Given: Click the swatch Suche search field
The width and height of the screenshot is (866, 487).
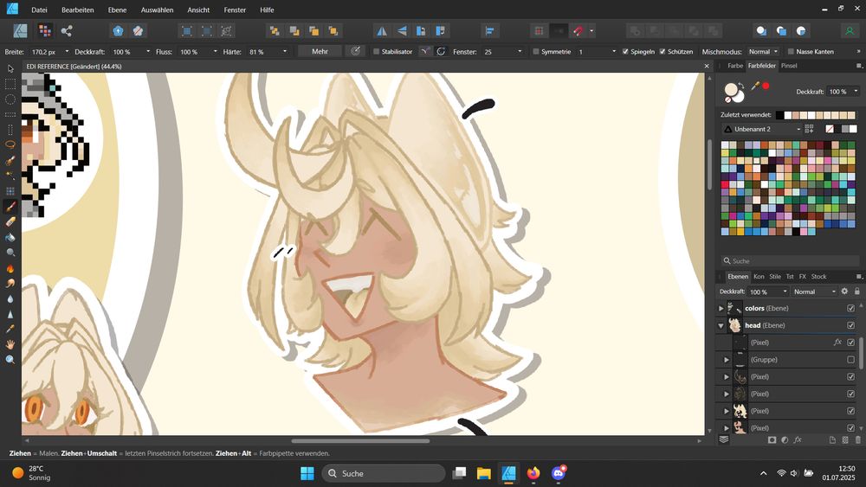Looking at the screenshot, I should click(790, 261).
